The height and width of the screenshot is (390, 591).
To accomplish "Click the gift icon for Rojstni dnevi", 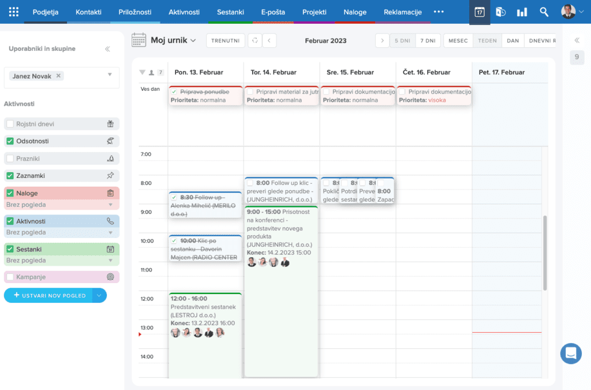I will tap(110, 124).
